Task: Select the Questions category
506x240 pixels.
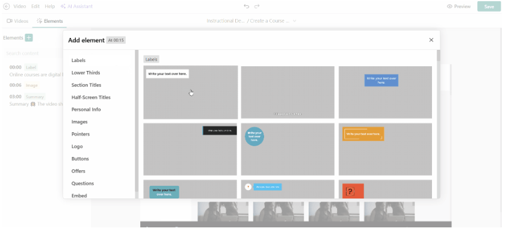Action: (x=82, y=183)
